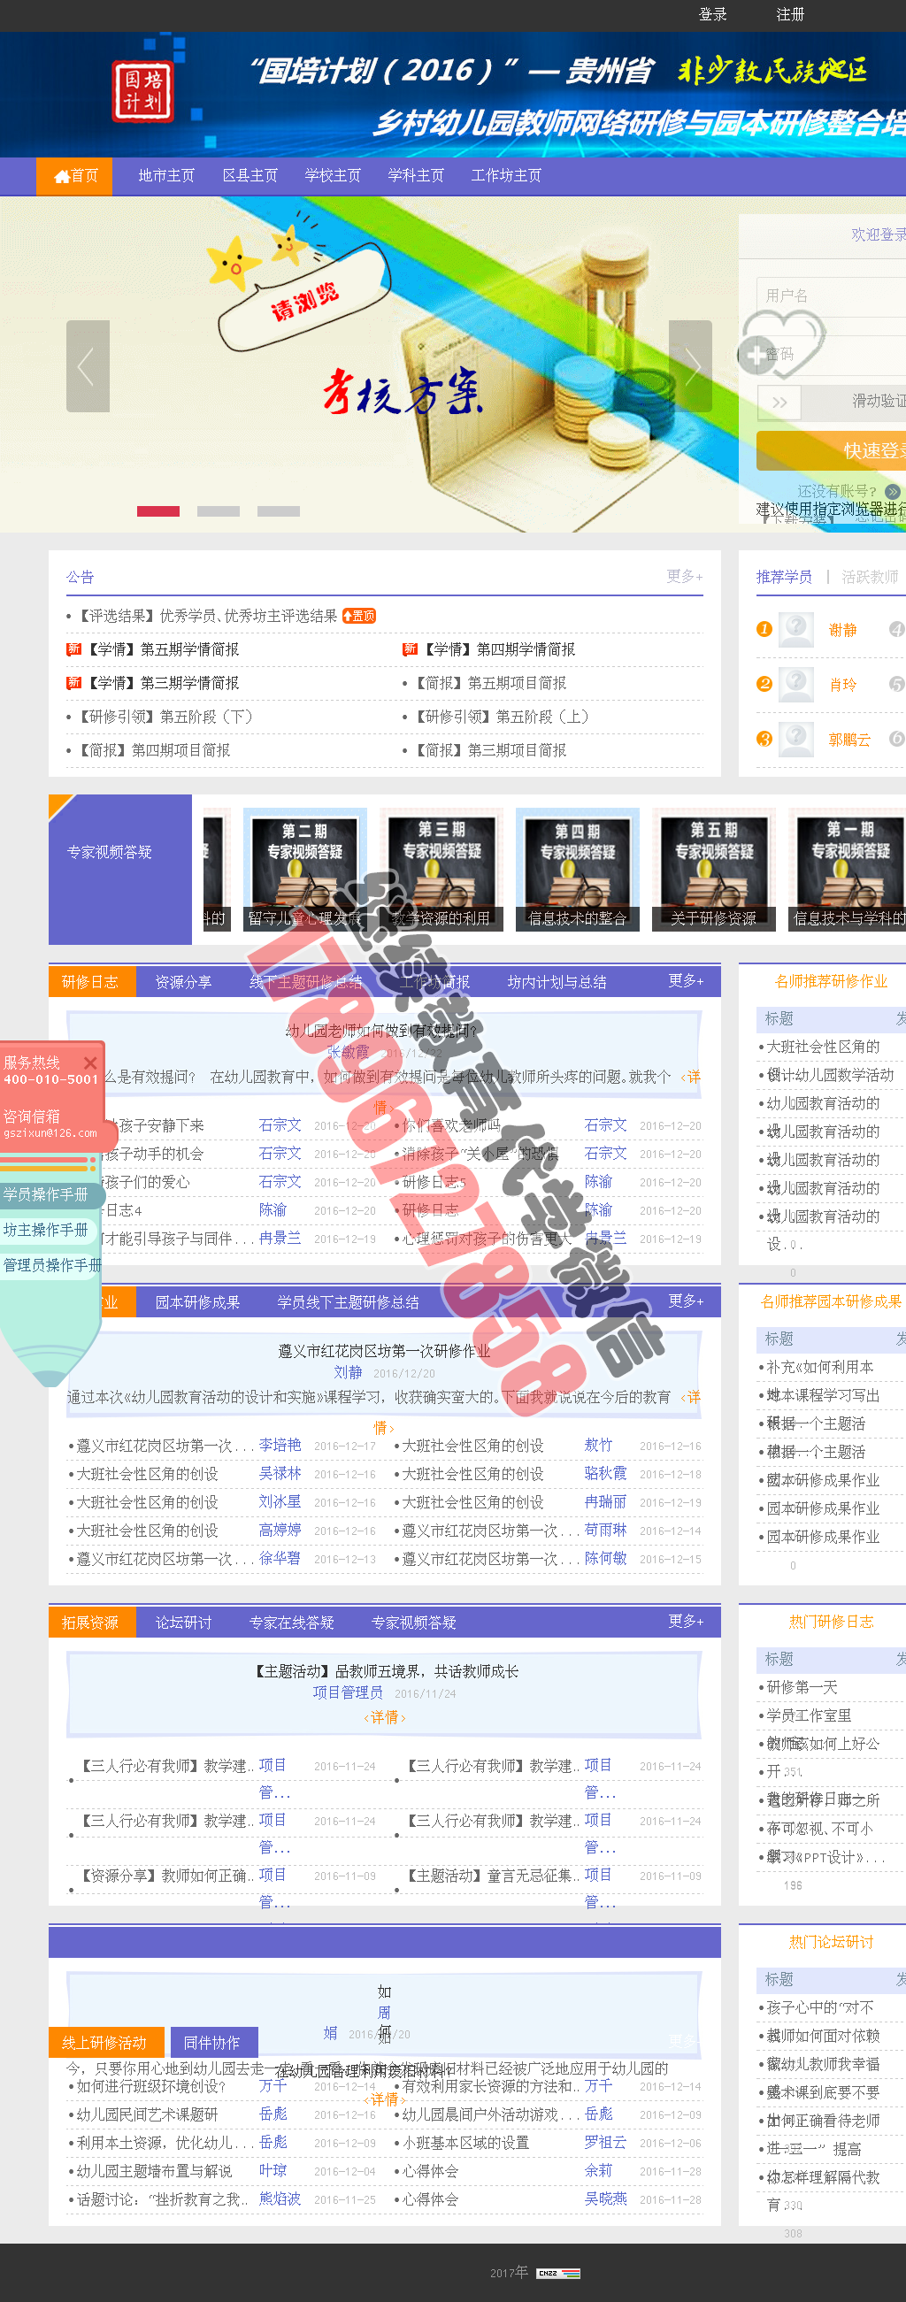Click 登录 in the top bar
The height and width of the screenshot is (2302, 906).
[713, 14]
